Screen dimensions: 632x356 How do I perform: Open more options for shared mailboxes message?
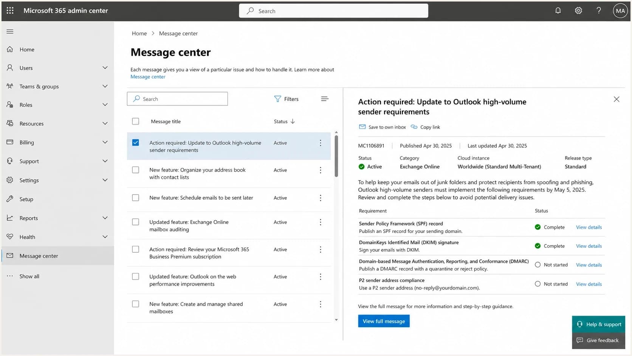pyautogui.click(x=321, y=304)
